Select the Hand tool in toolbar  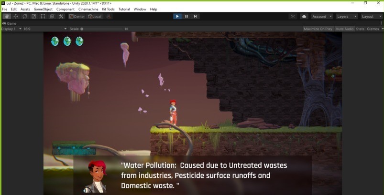click(7, 16)
